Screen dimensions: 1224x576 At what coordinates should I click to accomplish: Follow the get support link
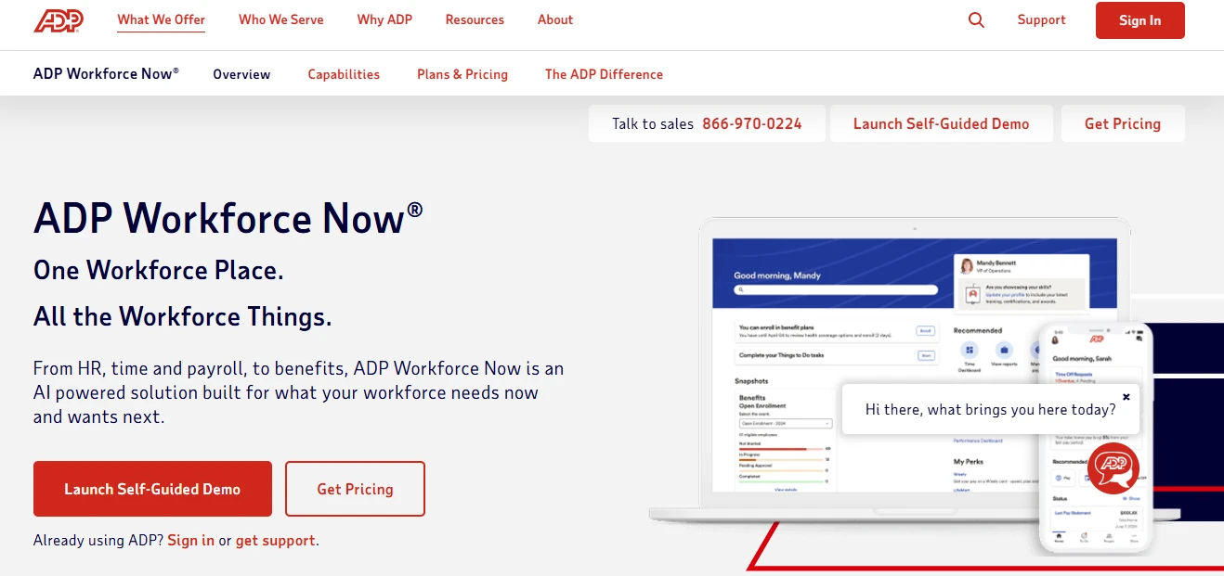[275, 540]
